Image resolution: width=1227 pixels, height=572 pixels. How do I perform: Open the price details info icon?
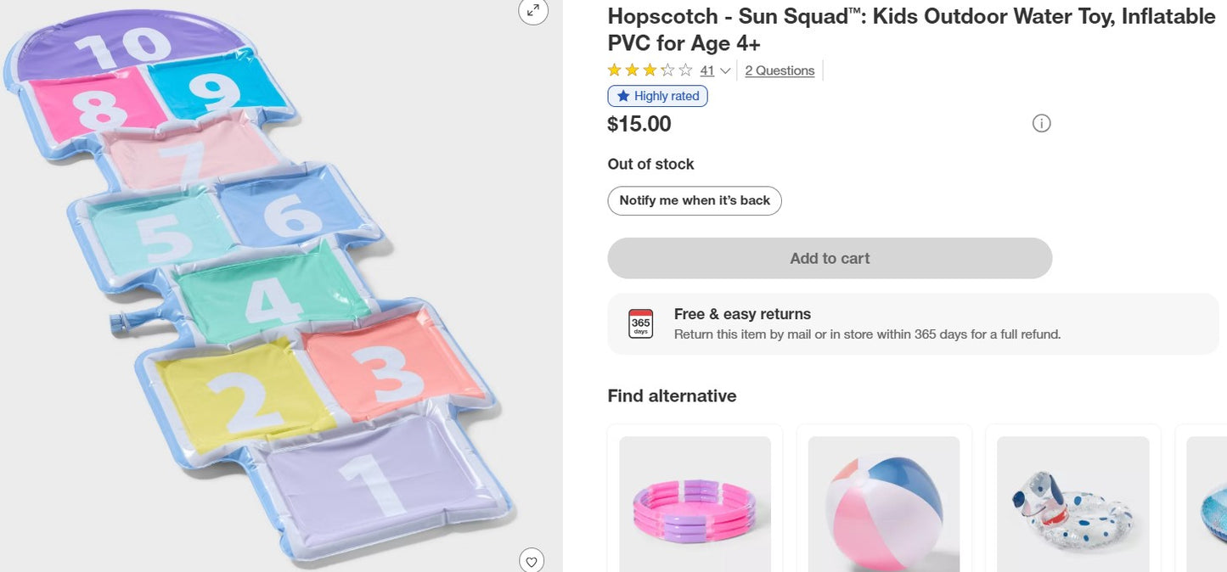click(1042, 123)
